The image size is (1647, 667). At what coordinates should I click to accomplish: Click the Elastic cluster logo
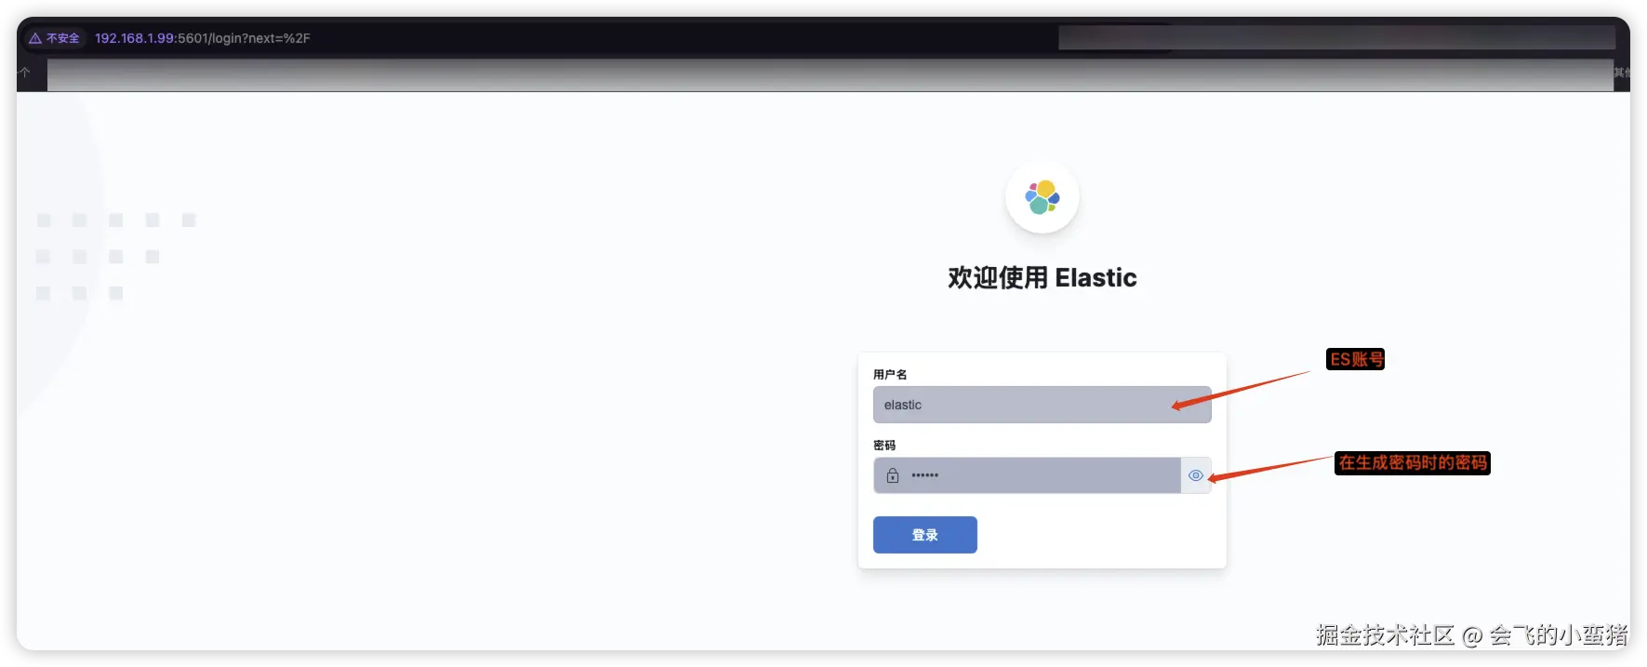(x=1042, y=197)
